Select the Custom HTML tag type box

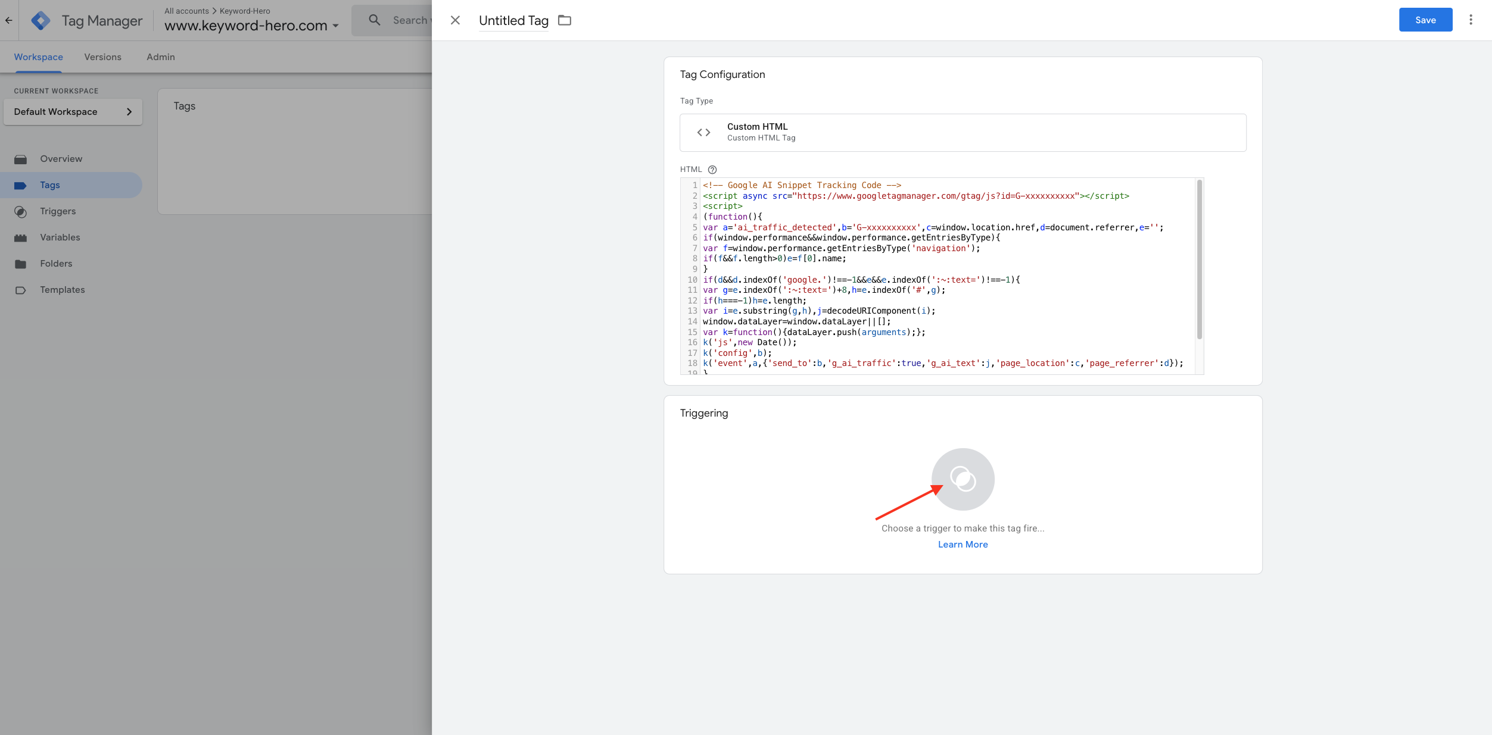(x=963, y=132)
